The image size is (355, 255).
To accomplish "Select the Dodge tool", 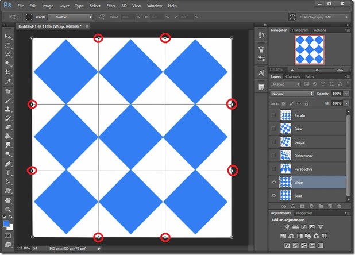I will (x=8, y=154).
